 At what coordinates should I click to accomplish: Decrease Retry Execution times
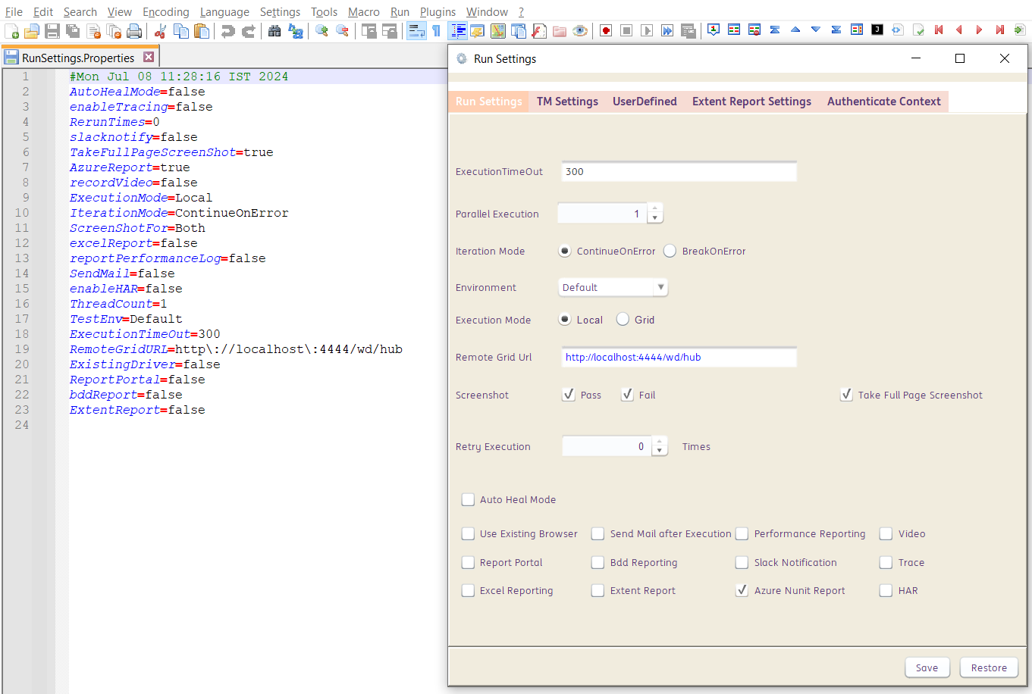[x=660, y=451]
